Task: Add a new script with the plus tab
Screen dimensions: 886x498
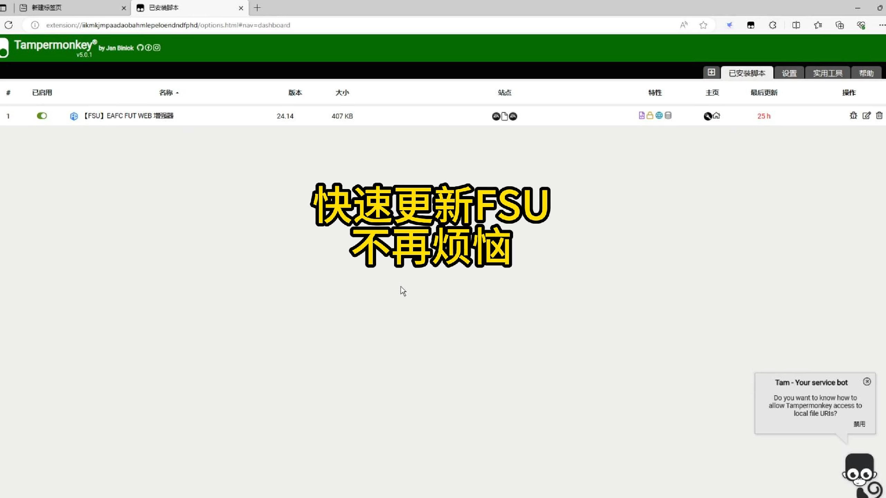Action: [x=711, y=72]
